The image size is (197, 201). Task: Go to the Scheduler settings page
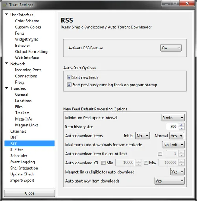[19, 156]
